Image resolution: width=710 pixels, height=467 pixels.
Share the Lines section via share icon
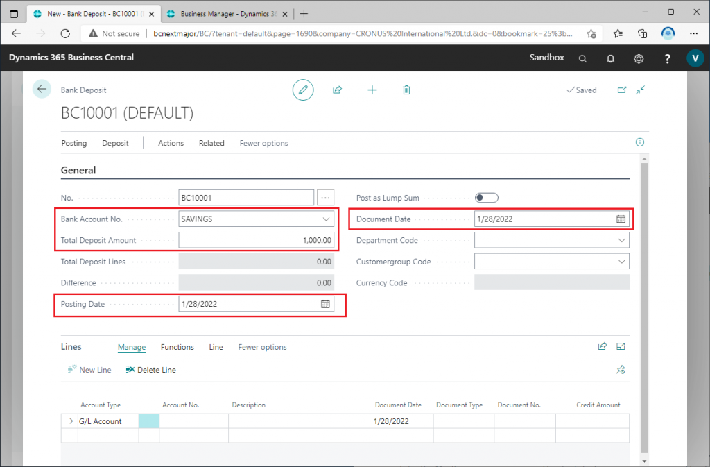(x=603, y=346)
